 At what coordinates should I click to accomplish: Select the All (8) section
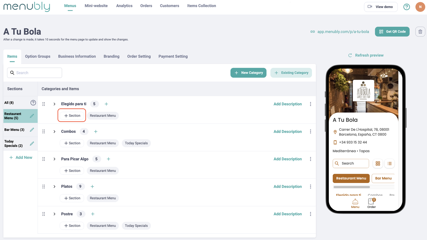click(x=9, y=103)
